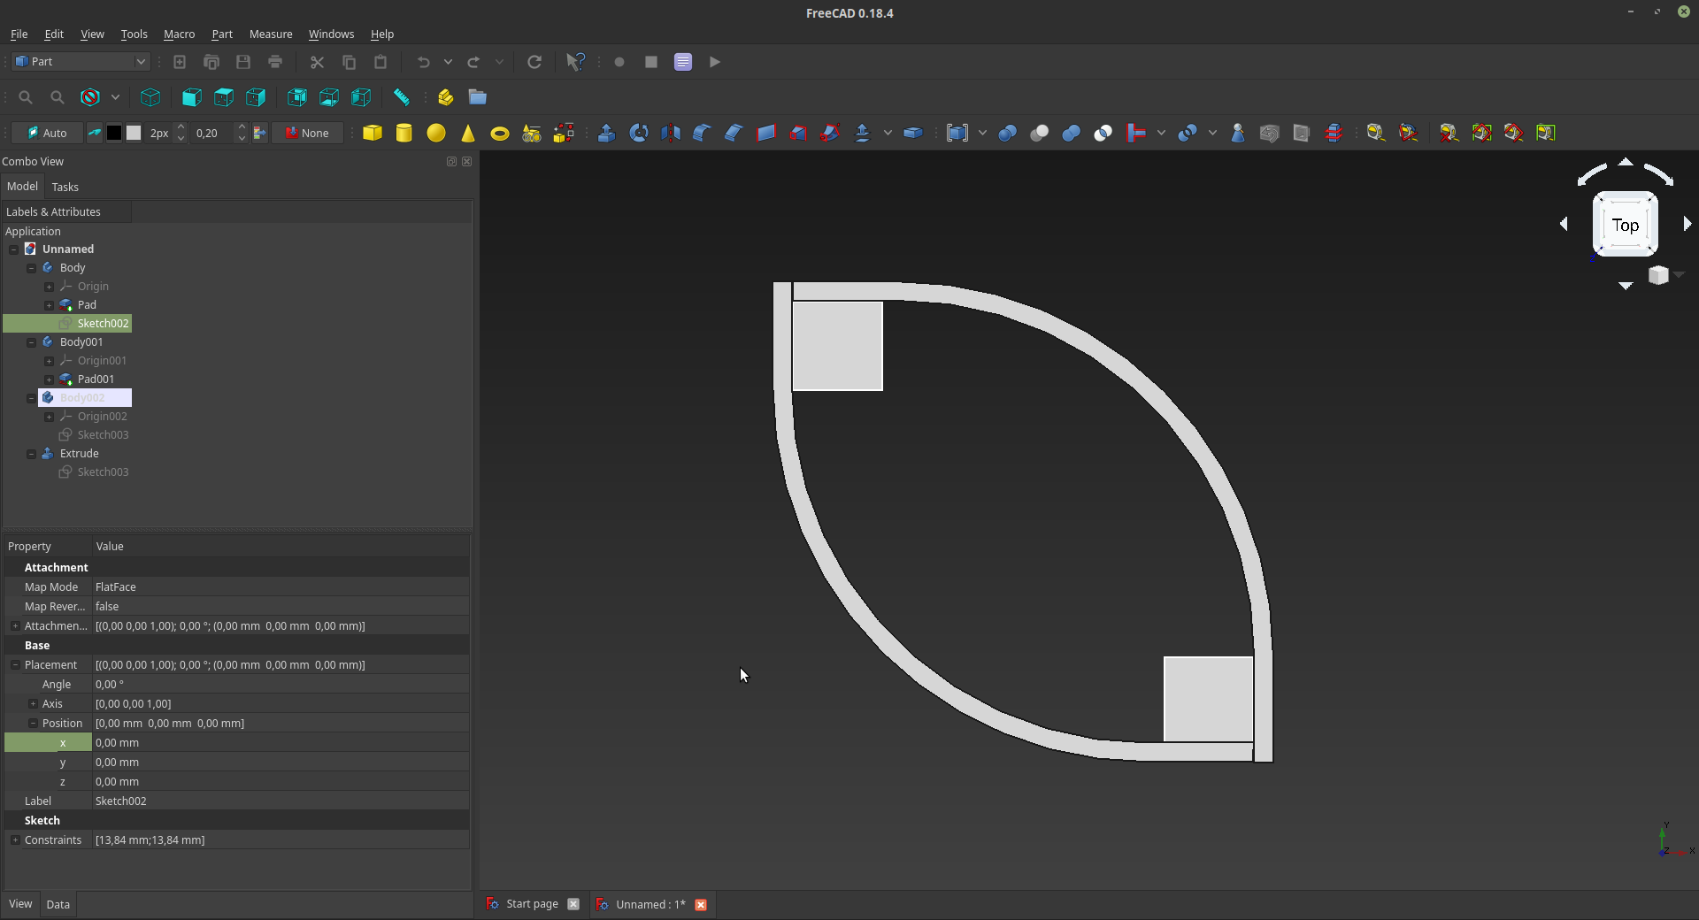The image size is (1699, 920).
Task: Pick the light gray face color swatch
Action: pos(134,133)
